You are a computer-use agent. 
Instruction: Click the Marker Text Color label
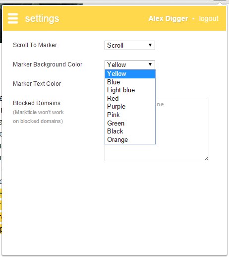coord(37,84)
